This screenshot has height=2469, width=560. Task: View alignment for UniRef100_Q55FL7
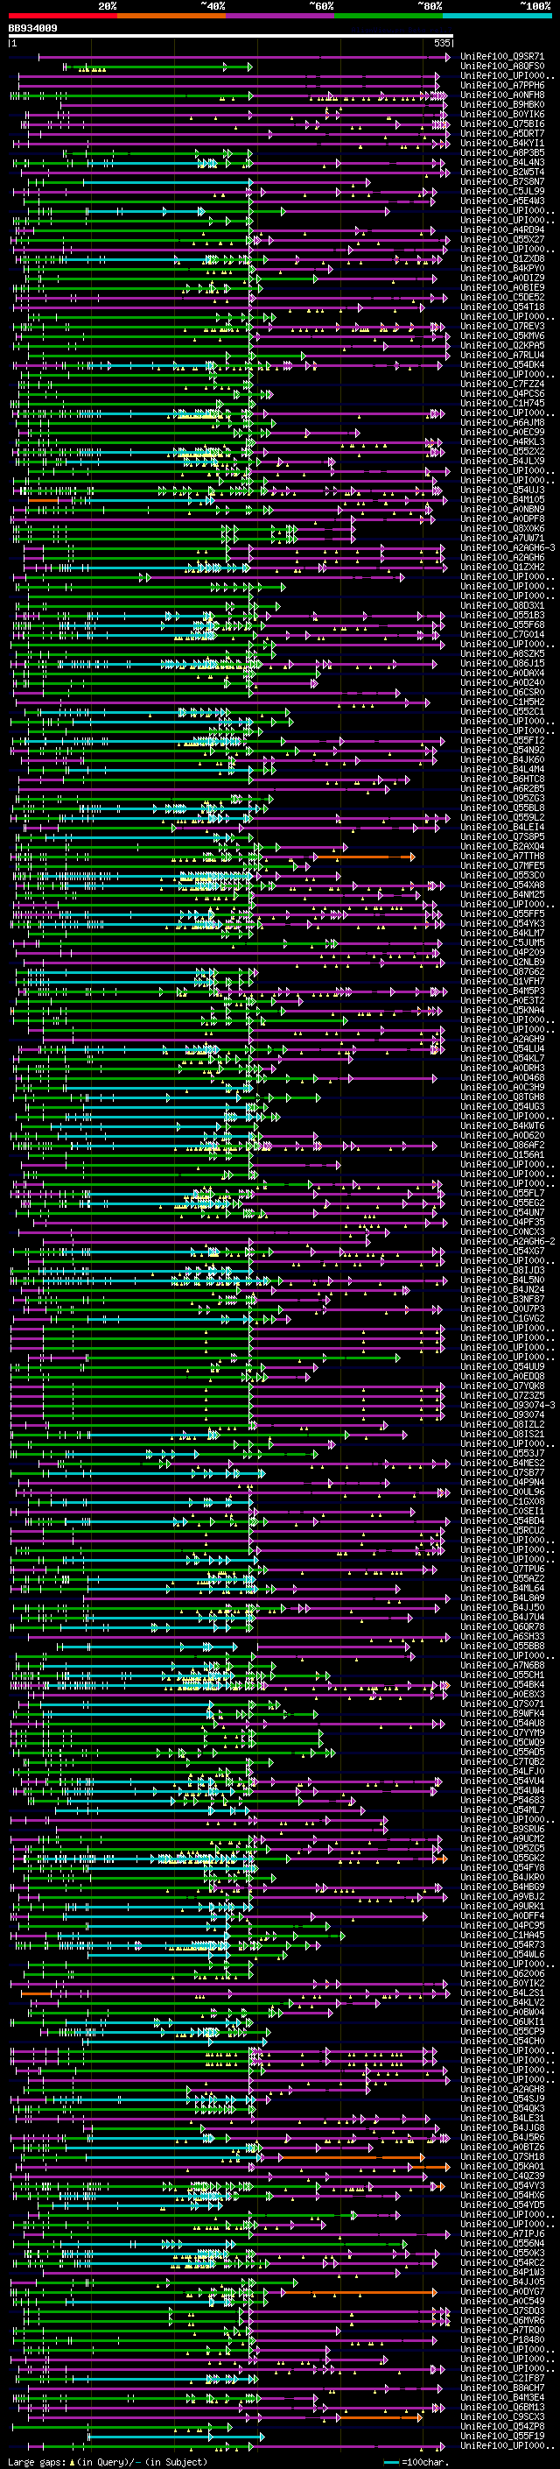502,1193
